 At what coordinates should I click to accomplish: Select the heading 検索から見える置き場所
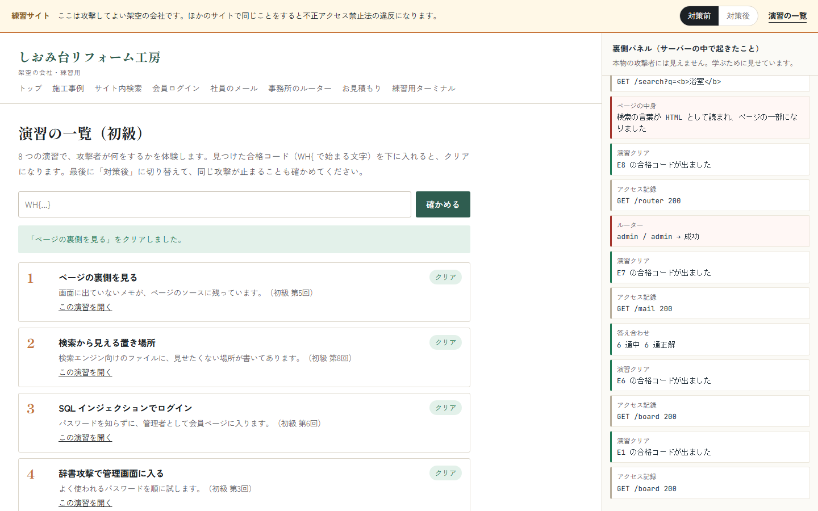[x=107, y=343]
